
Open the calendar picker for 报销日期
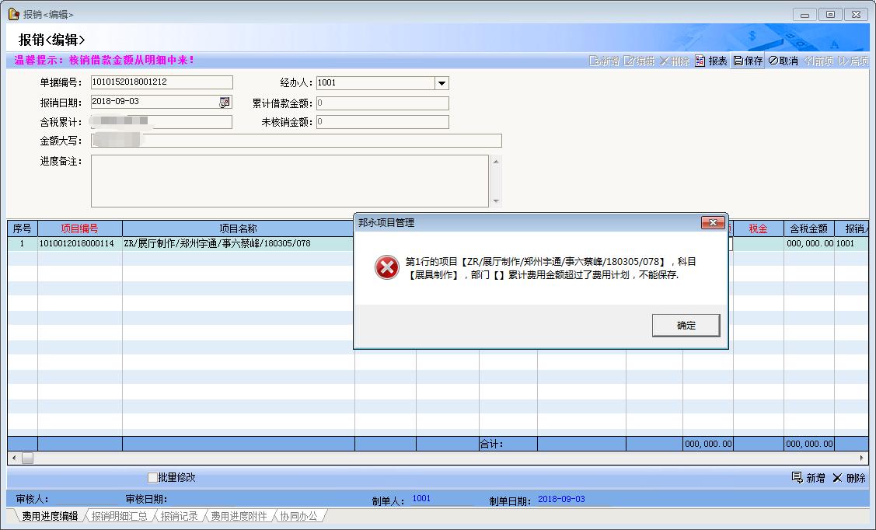(x=225, y=102)
